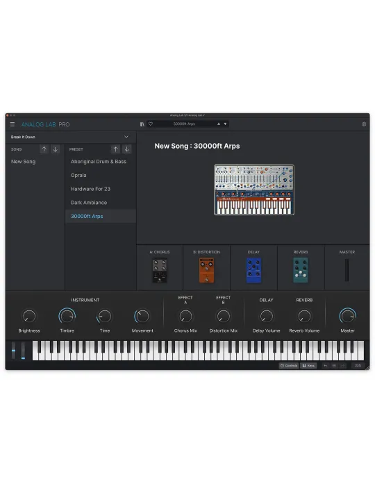
Task: Click the Delay Volume knob
Action: tap(267, 317)
